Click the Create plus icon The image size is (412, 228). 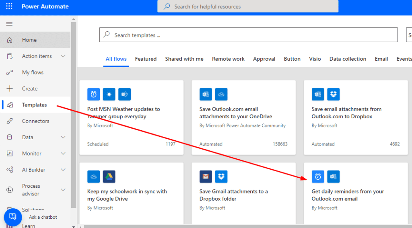click(10, 88)
